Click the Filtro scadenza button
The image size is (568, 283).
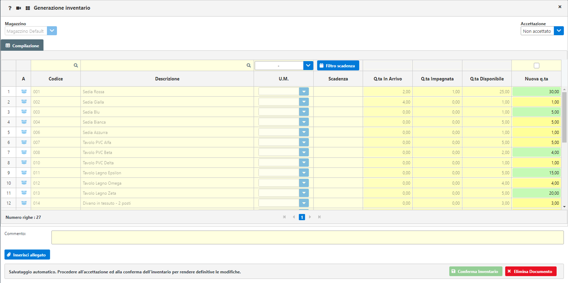(x=338, y=65)
